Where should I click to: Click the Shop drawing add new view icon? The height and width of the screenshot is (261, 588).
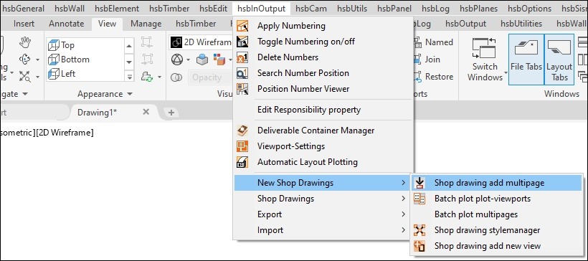(x=419, y=246)
